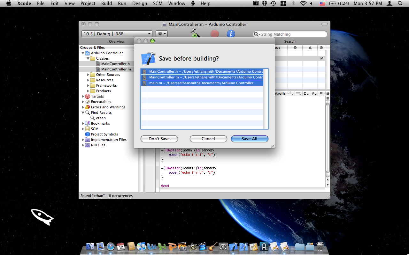Screen dimensions: 409x255
Task: Choose Don't Save in the dialog
Action: [x=159, y=139]
